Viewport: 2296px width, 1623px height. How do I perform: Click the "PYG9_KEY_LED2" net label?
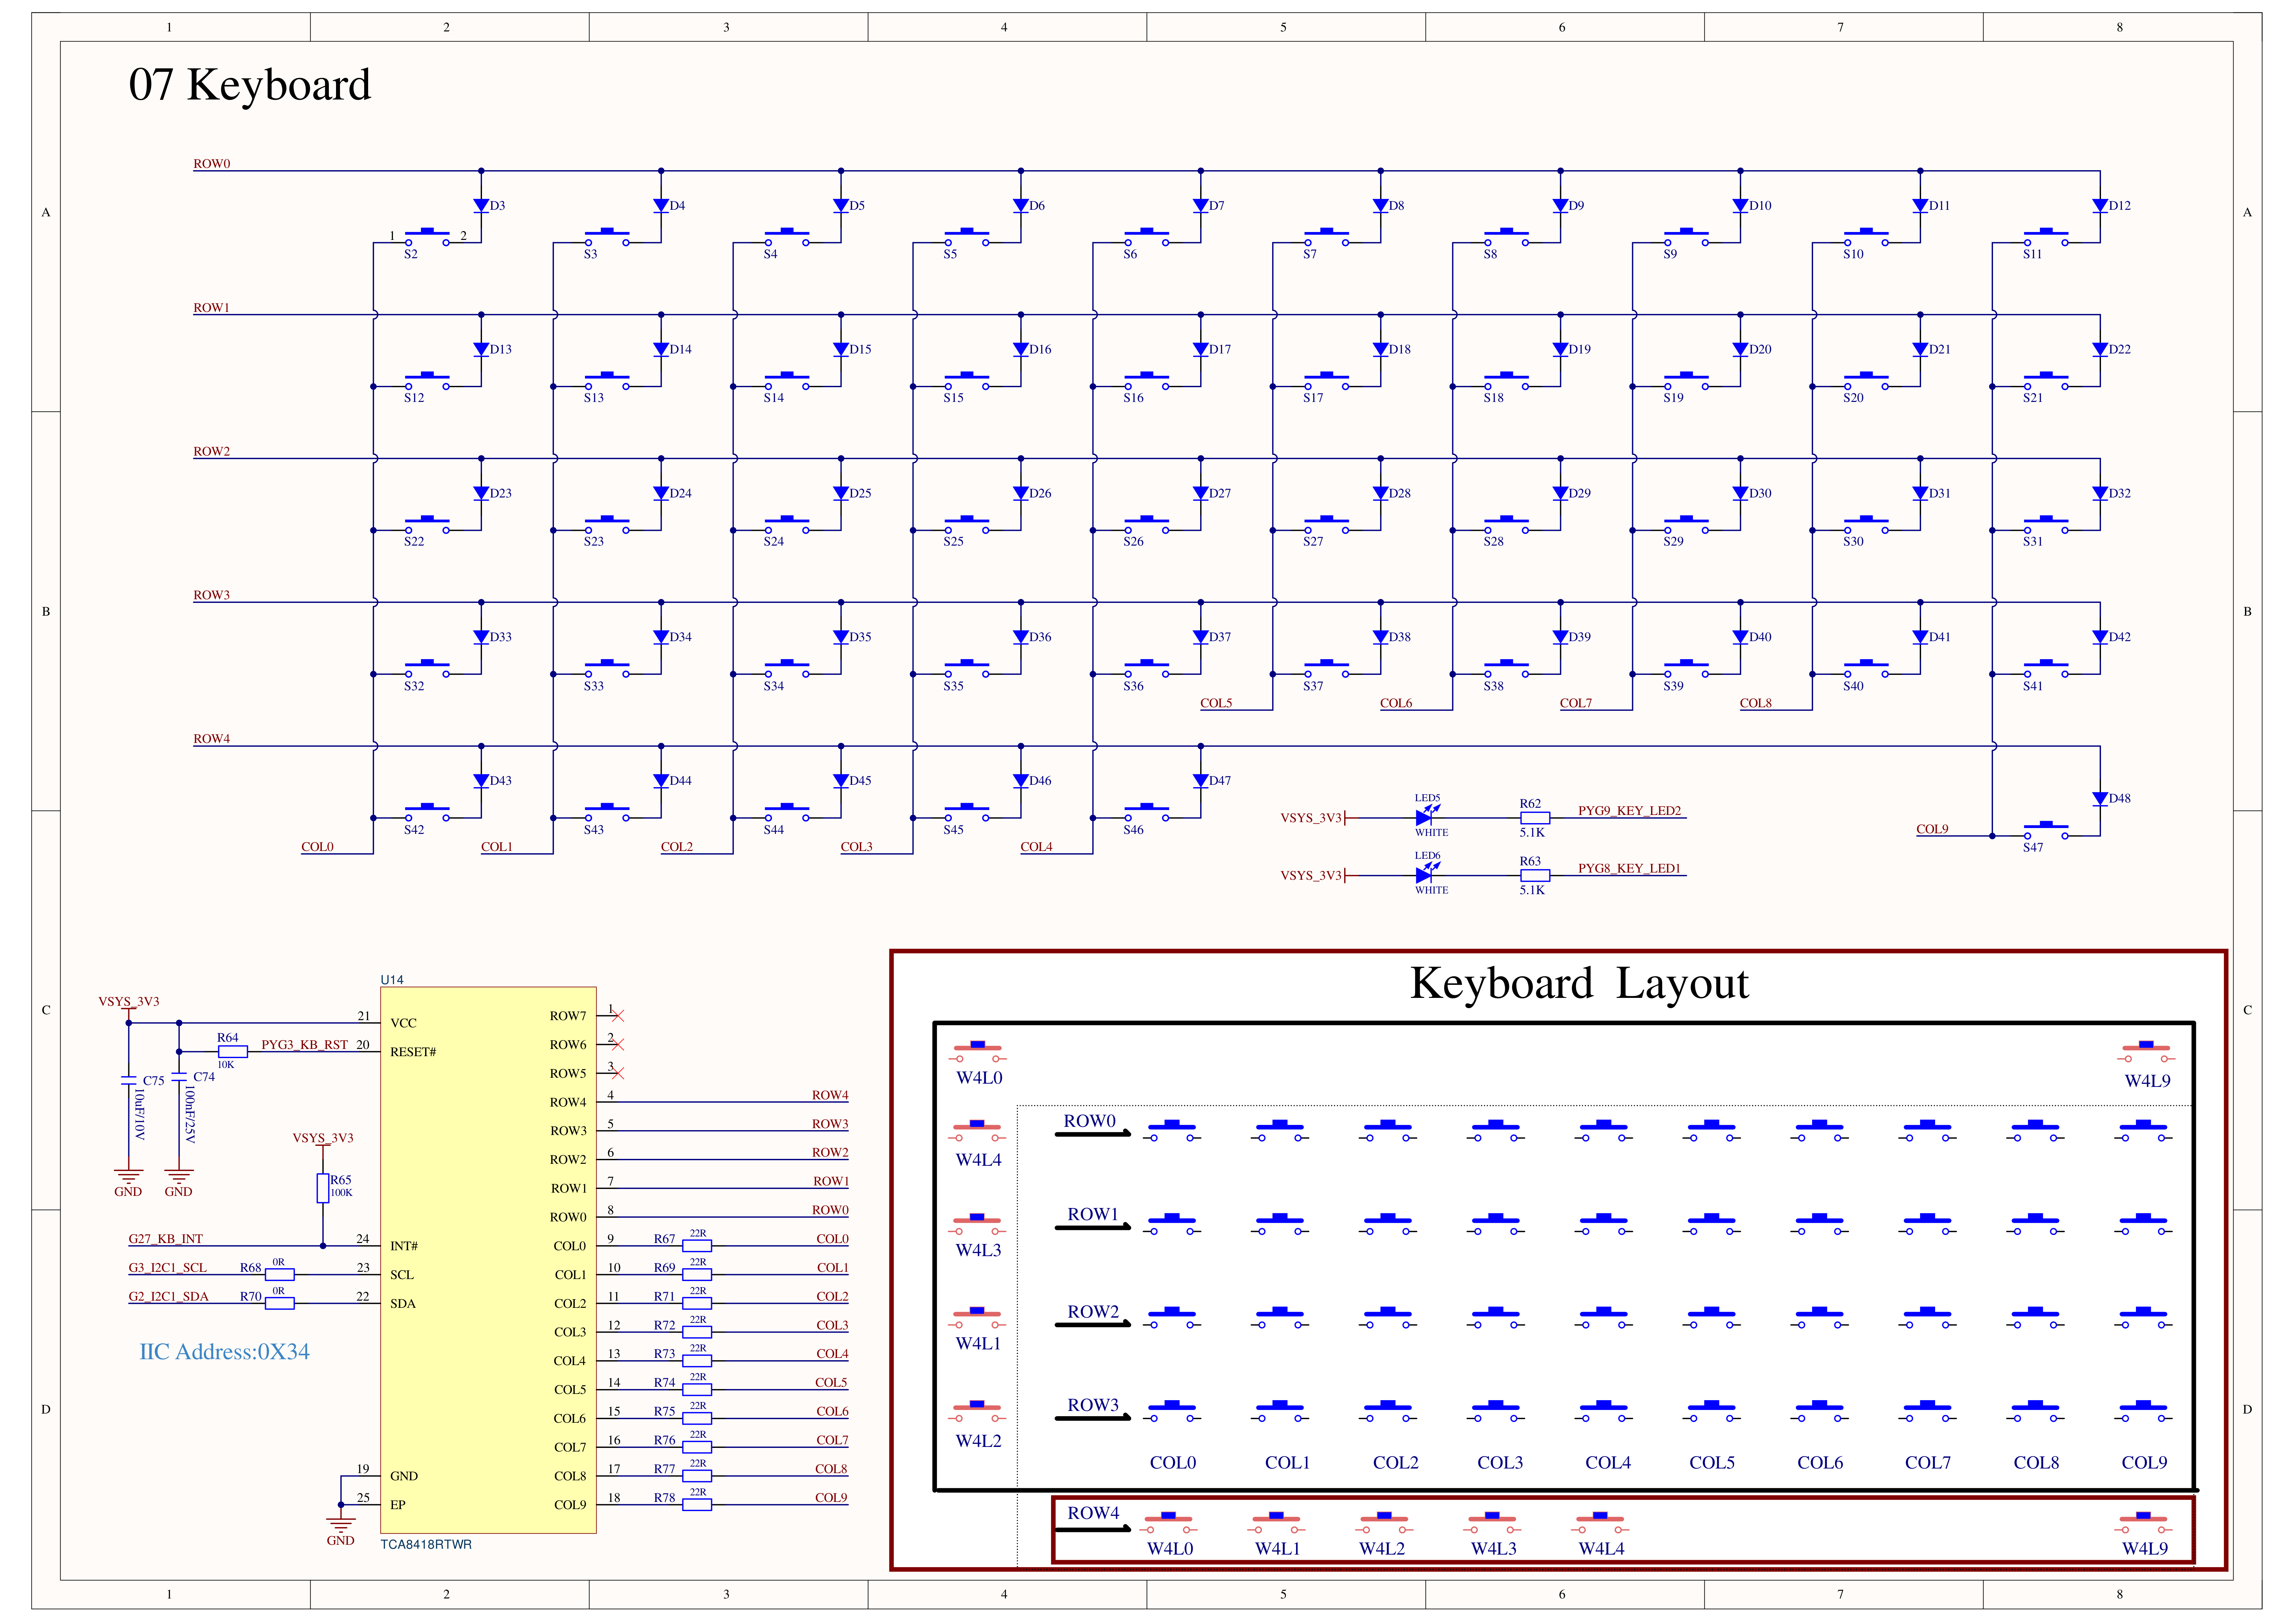coord(1630,811)
